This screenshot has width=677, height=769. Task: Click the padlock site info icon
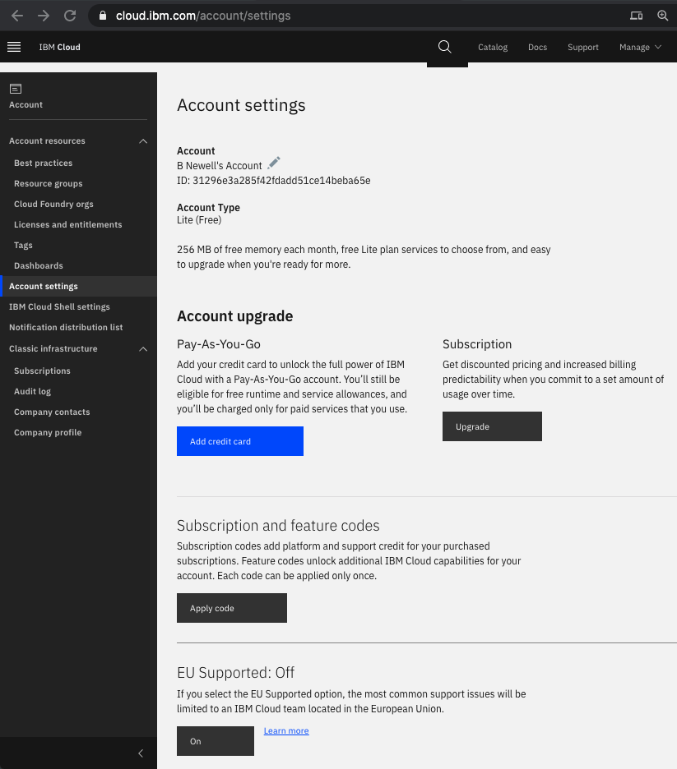click(x=103, y=16)
